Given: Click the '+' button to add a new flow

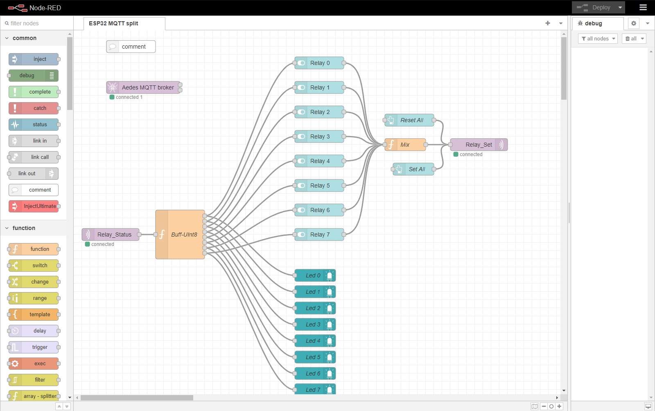Looking at the screenshot, I should tap(547, 23).
